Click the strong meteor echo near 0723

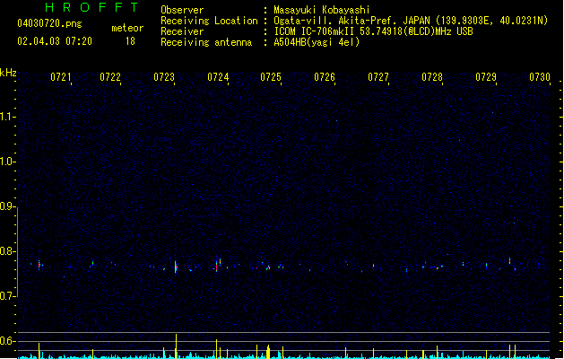tap(176, 267)
